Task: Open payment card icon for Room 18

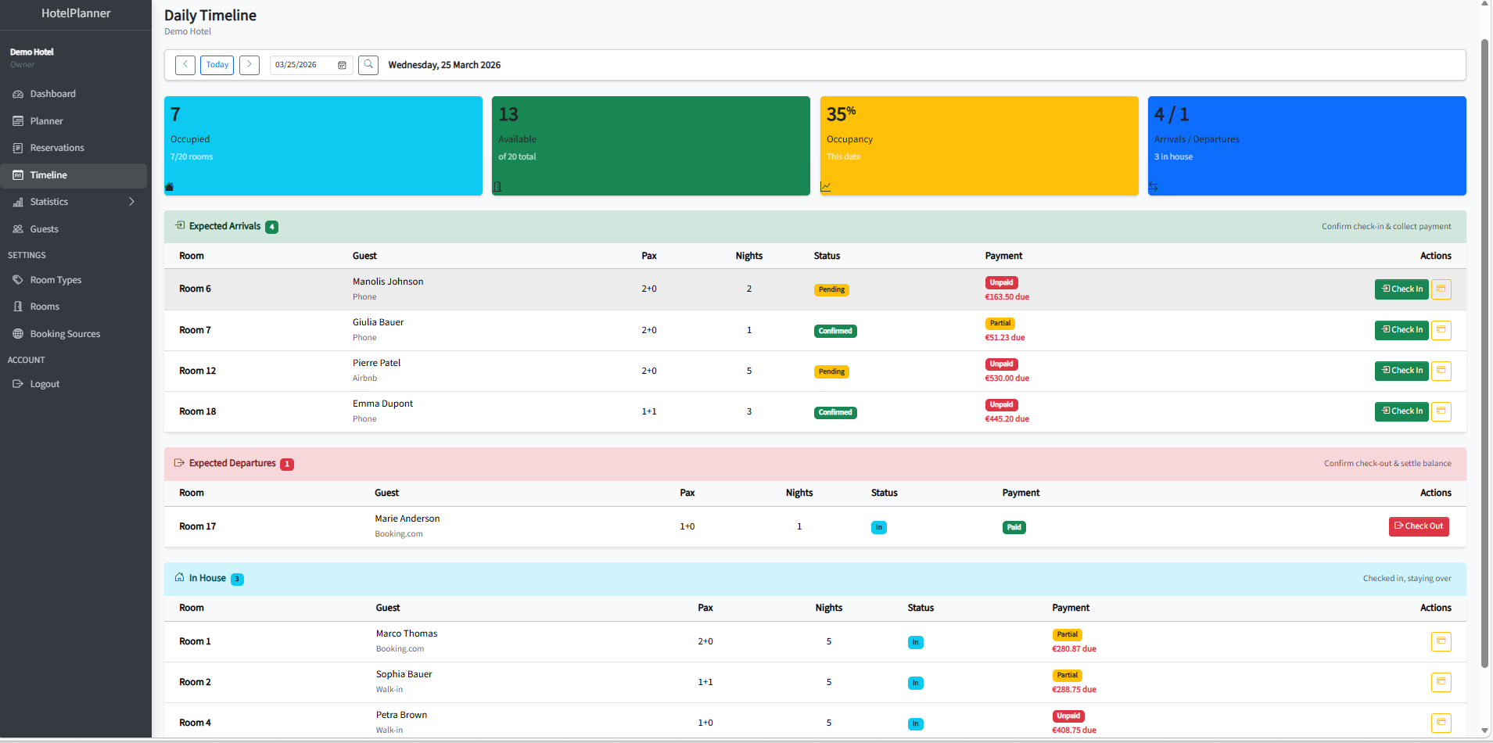Action: pos(1441,411)
